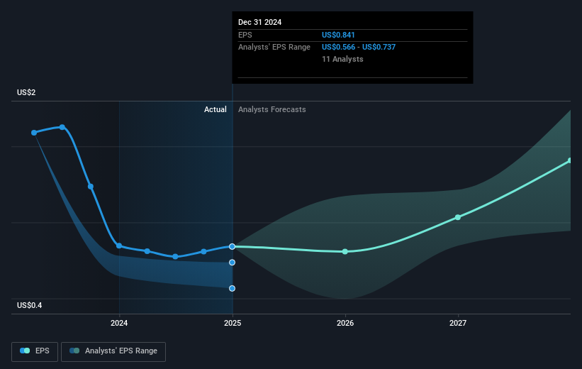Image resolution: width=582 pixels, height=369 pixels.
Task: Click the US$0.841 EPS value in tooltip
Action: pos(338,35)
